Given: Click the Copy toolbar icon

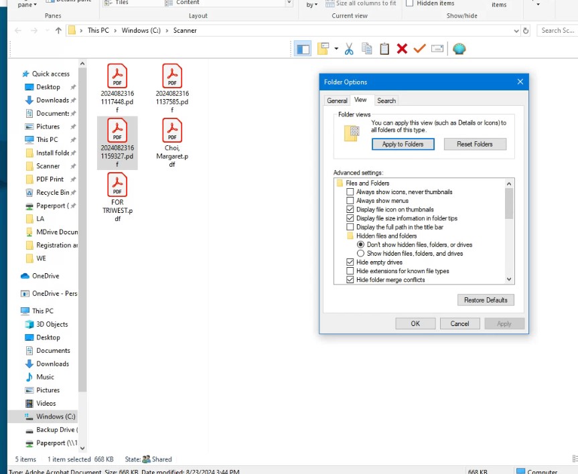Looking at the screenshot, I should click(x=367, y=49).
